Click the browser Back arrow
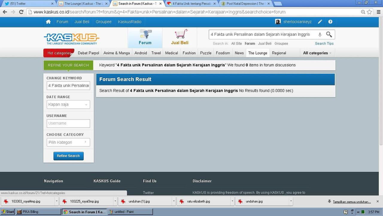Screen dimensions: 383x216 pos(5,12)
